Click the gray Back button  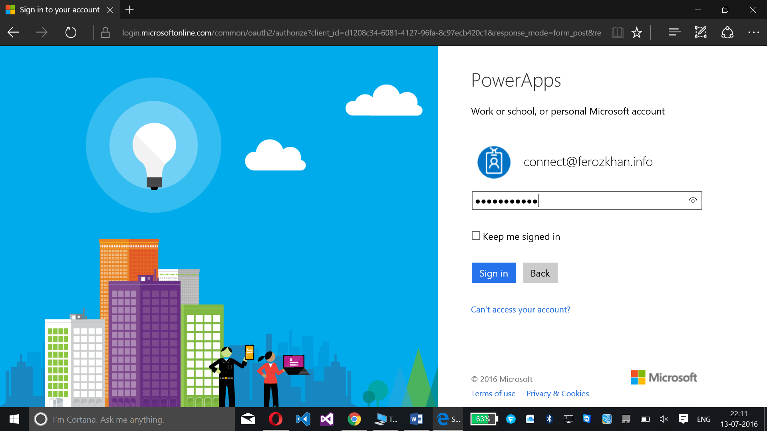tap(540, 273)
